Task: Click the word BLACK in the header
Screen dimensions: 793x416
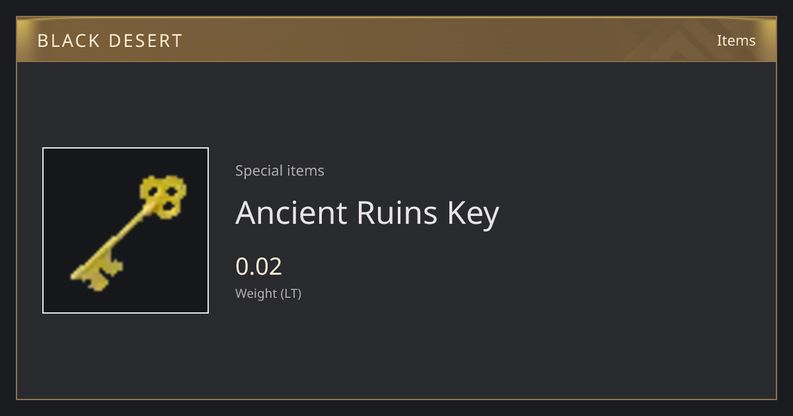Action: (x=65, y=41)
